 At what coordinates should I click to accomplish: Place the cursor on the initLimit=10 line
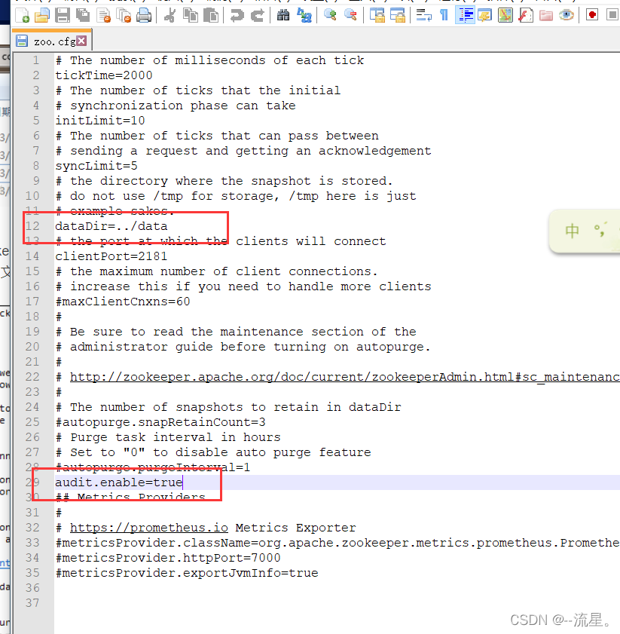click(x=100, y=121)
